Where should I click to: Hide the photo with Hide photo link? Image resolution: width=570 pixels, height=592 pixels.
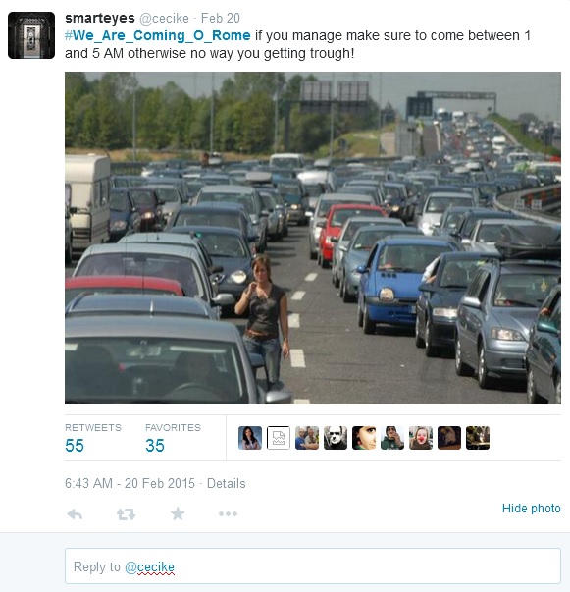point(531,509)
